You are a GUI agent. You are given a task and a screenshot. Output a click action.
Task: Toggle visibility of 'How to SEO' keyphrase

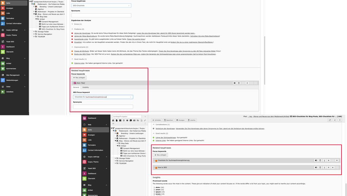click(316, 167)
